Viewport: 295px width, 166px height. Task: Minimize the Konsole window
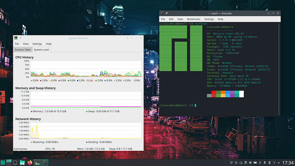click(x=269, y=13)
